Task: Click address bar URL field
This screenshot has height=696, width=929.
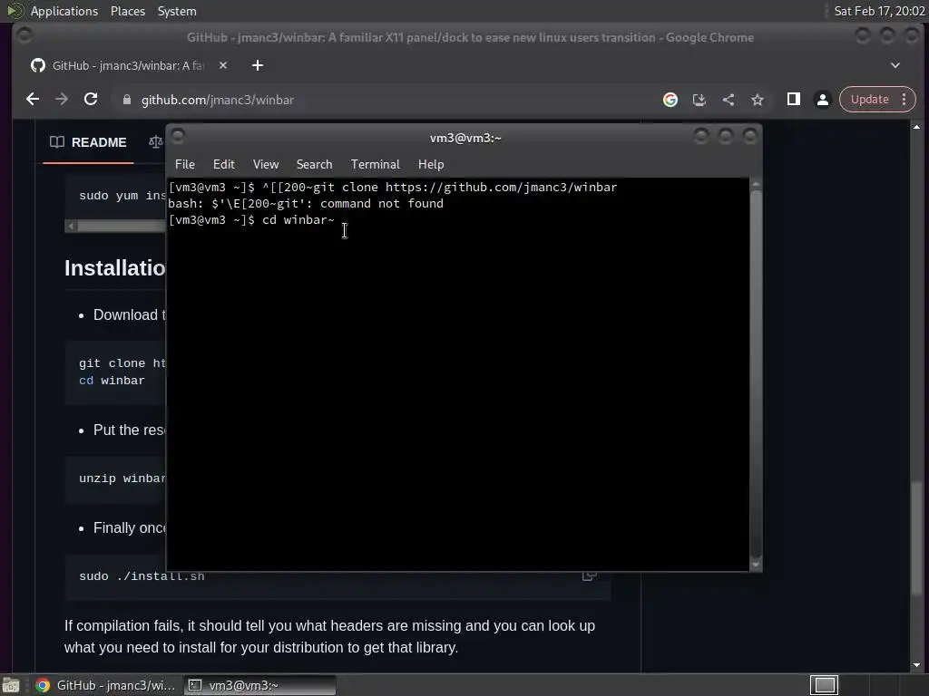Action: click(379, 100)
